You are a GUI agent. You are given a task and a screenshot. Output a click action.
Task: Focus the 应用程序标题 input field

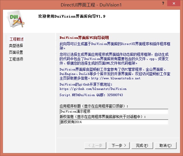(x=114, y=112)
